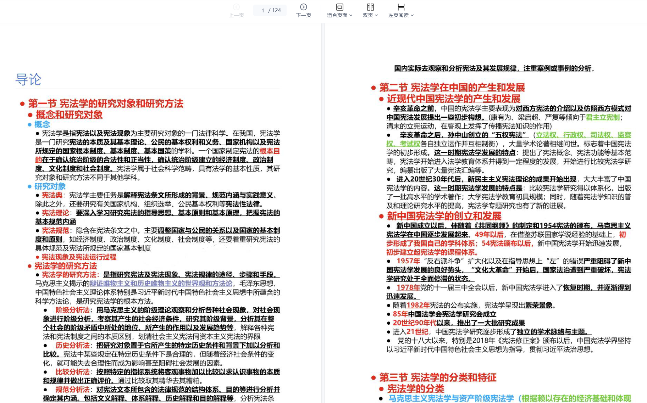The image size is (647, 403).
Task: Click the continuous reading icon
Action: point(401,7)
